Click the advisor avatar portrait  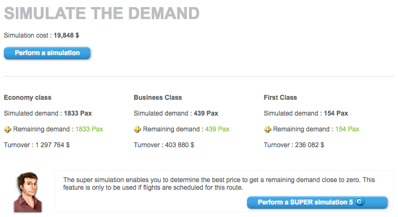coord(27,192)
